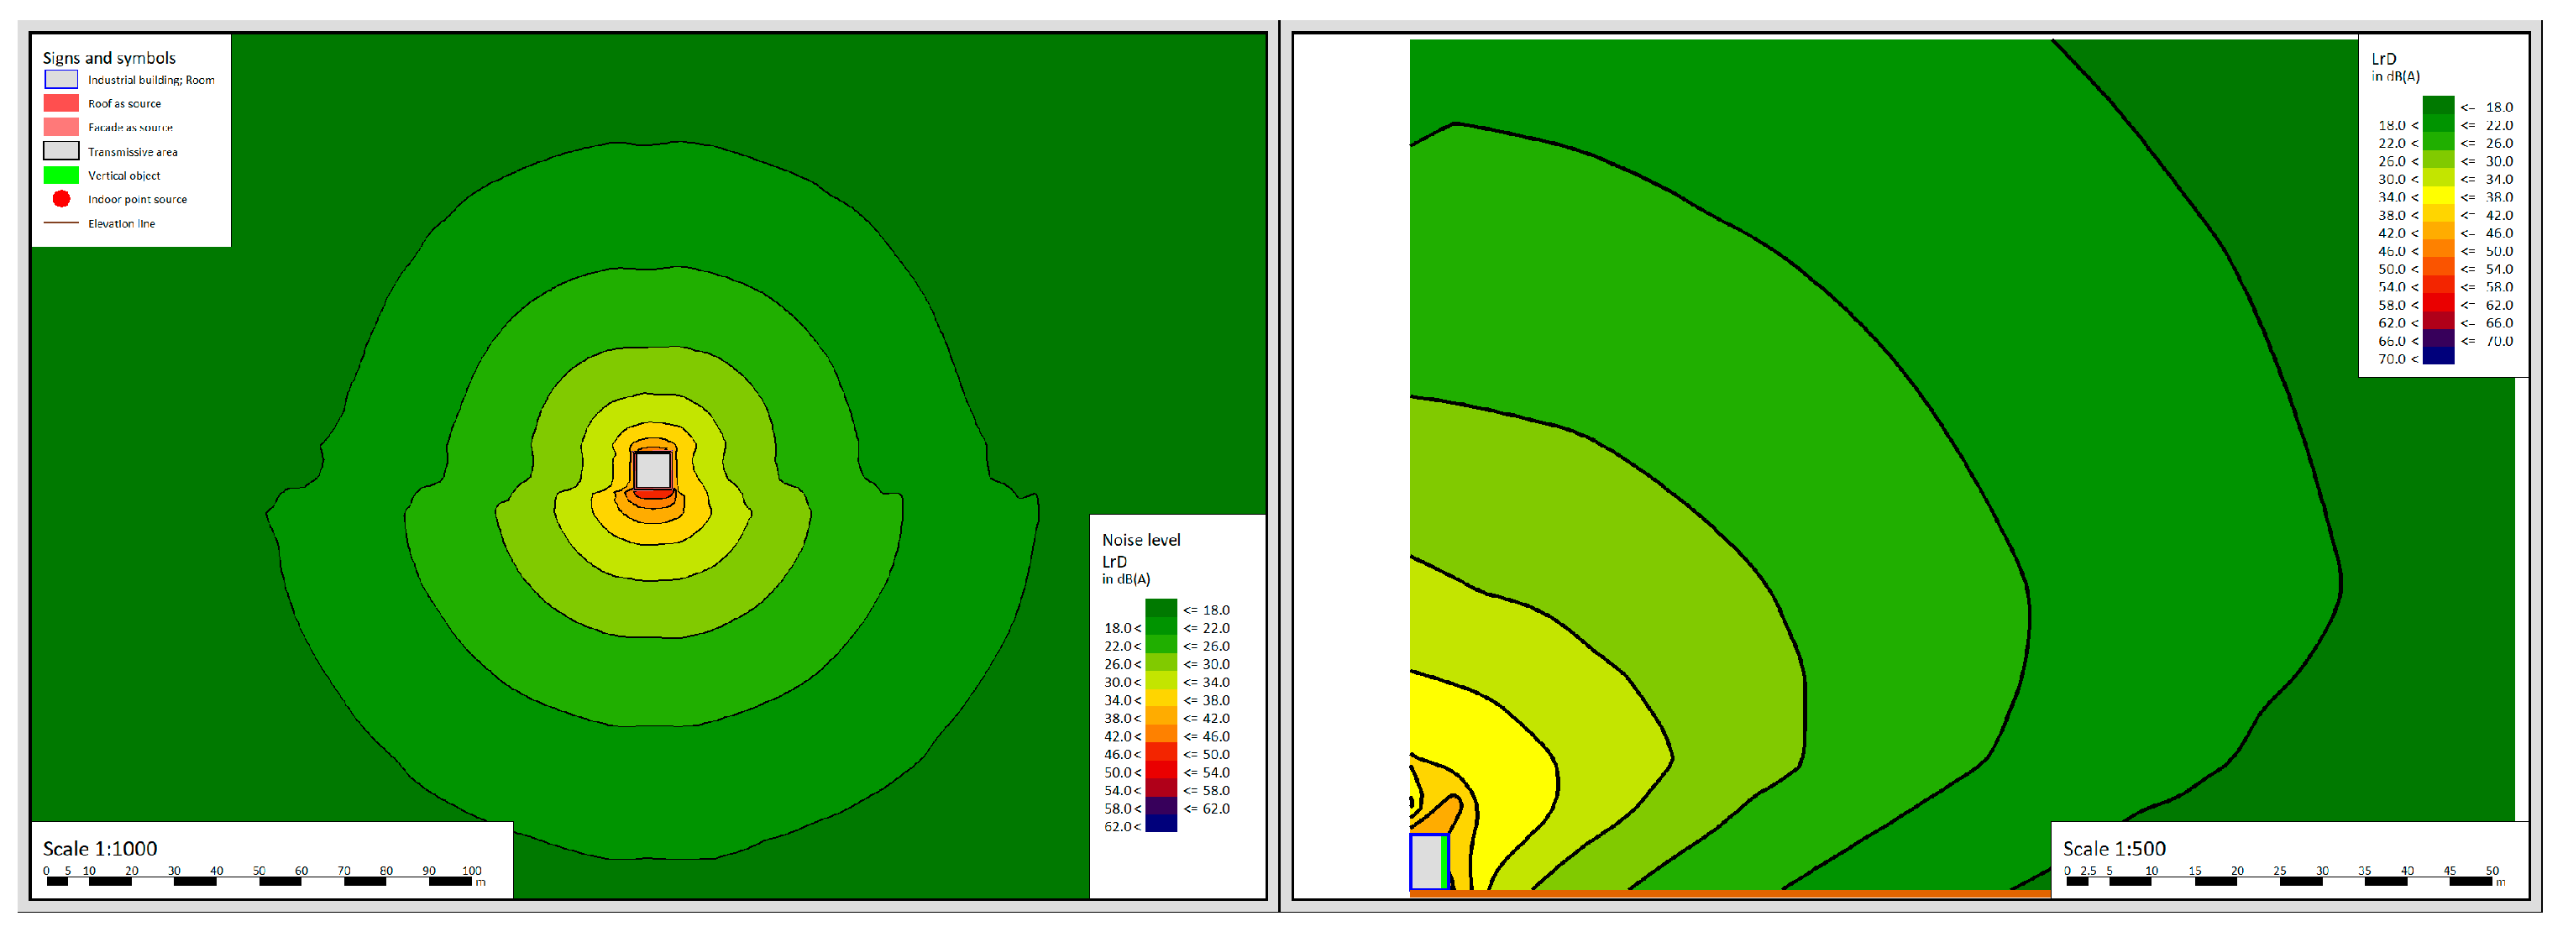Click the blue-outlined building in right map
Viewport: 2563px width, 937px height.
(x=1427, y=861)
